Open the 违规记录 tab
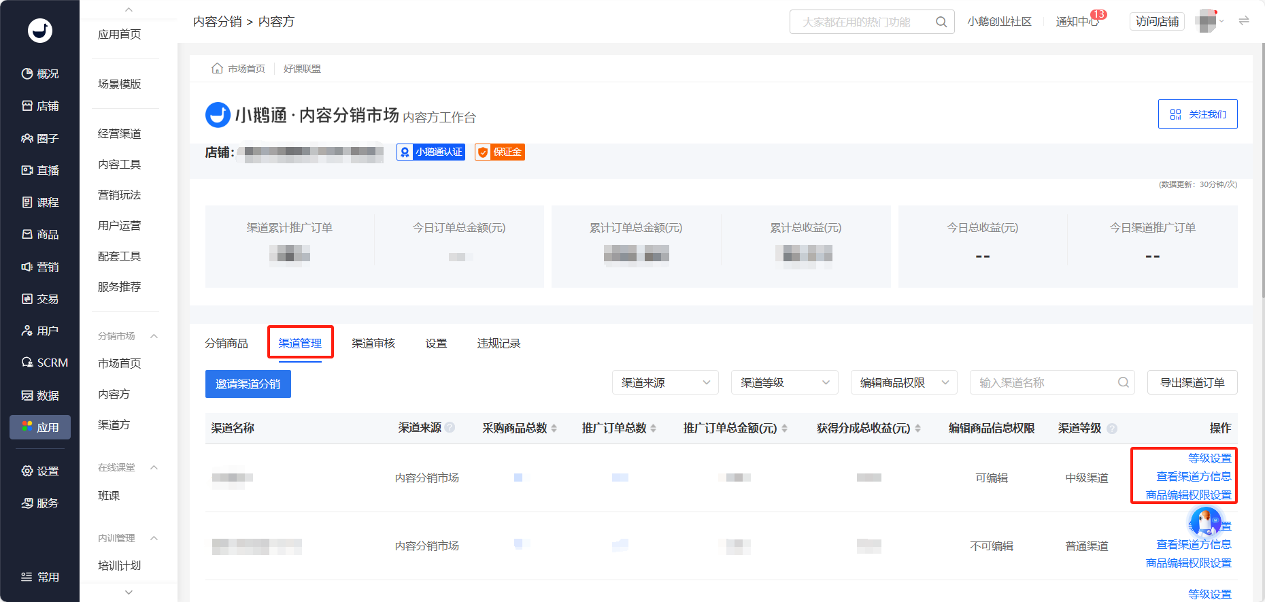This screenshot has height=602, width=1265. pos(499,344)
